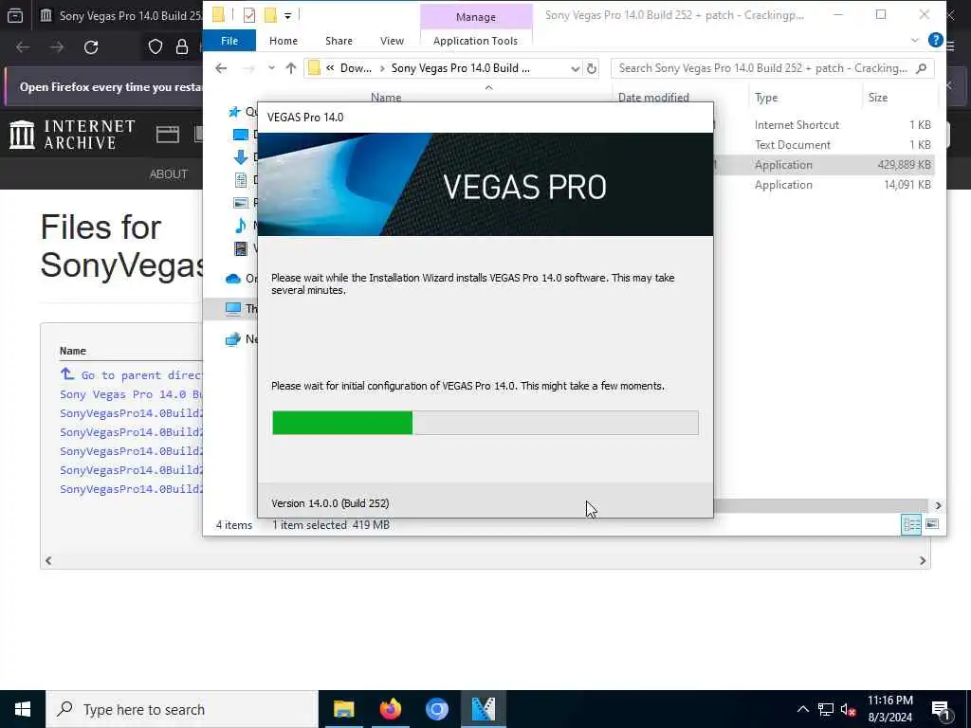Click the magnifier icon in Explorer's search box

922,68
